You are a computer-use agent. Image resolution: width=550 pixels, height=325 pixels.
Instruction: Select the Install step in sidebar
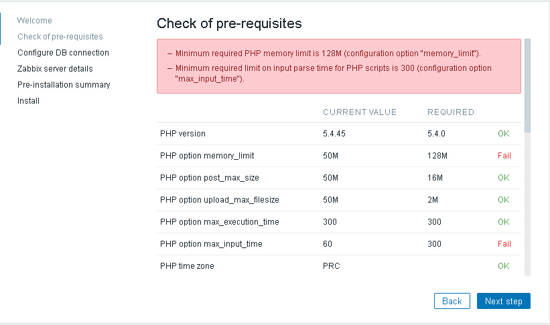[29, 101]
